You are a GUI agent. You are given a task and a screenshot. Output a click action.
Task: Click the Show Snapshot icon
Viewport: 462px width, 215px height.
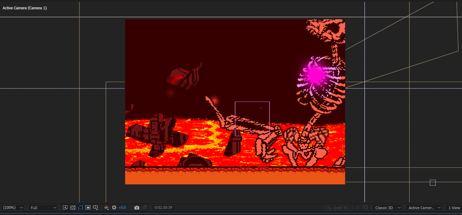click(144, 208)
